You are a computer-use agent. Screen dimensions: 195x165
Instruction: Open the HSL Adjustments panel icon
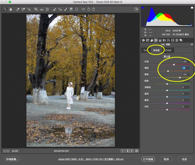click(156, 40)
